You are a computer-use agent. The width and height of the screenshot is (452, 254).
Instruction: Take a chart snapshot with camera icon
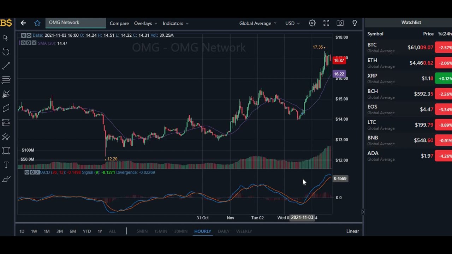coord(340,23)
